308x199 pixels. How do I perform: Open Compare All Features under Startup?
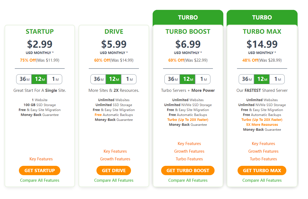tap(40, 180)
